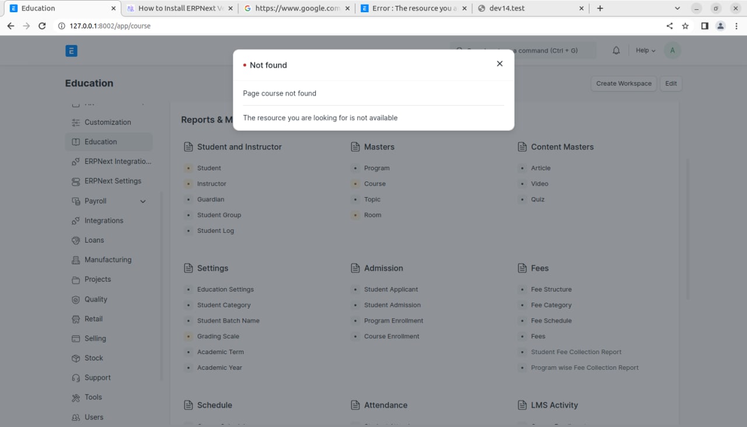Open the Quiz link under Content Masters
The height and width of the screenshot is (427, 747).
pyautogui.click(x=537, y=199)
